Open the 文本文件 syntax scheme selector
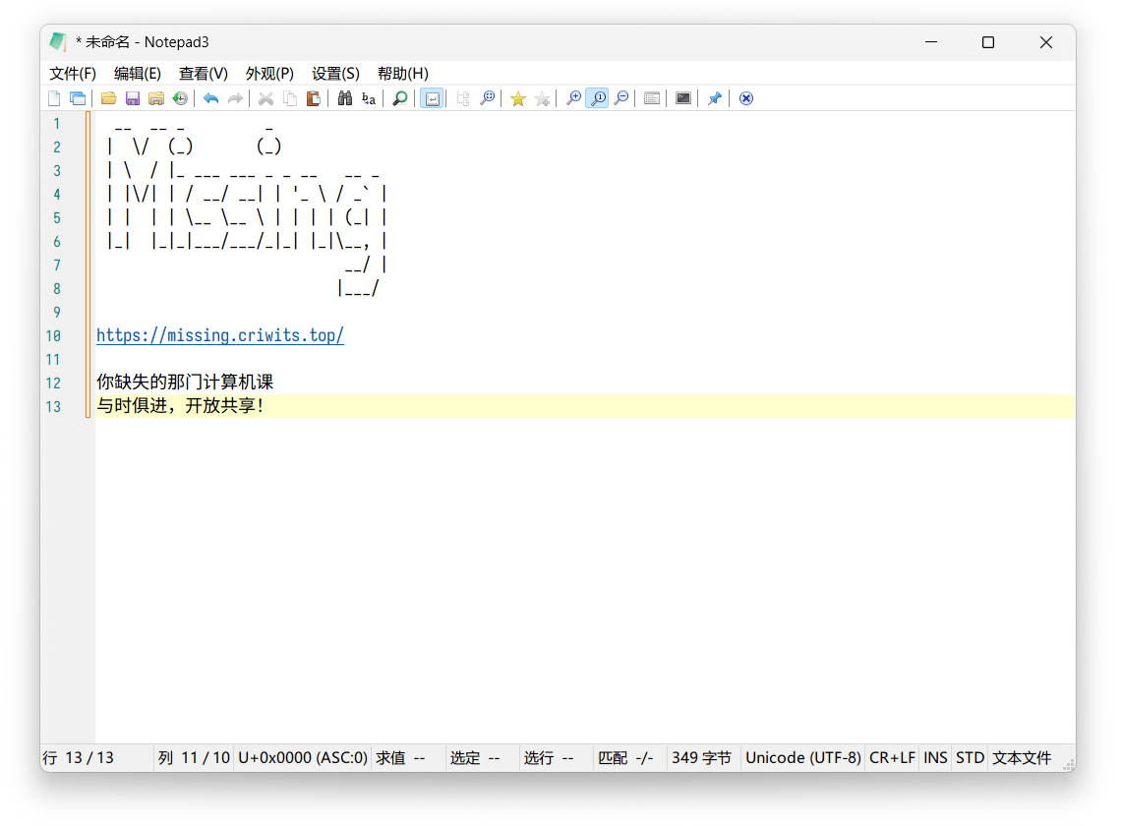 [x=1022, y=758]
